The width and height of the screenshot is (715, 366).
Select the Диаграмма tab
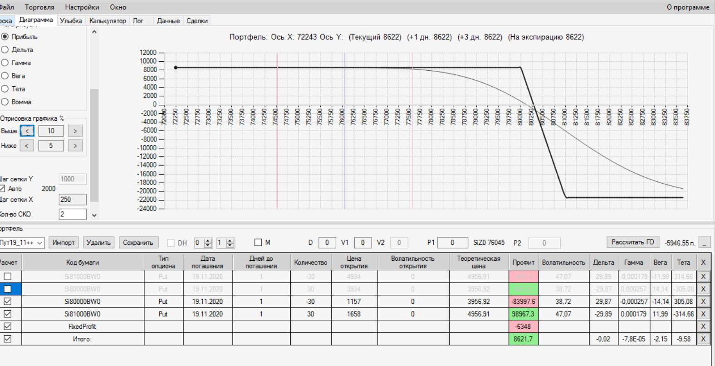coord(36,20)
